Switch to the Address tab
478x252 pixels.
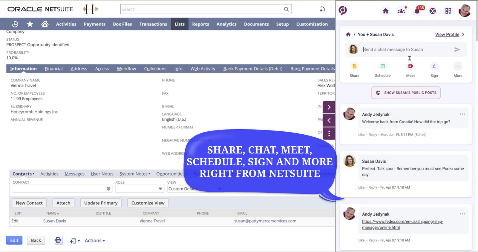click(x=79, y=69)
